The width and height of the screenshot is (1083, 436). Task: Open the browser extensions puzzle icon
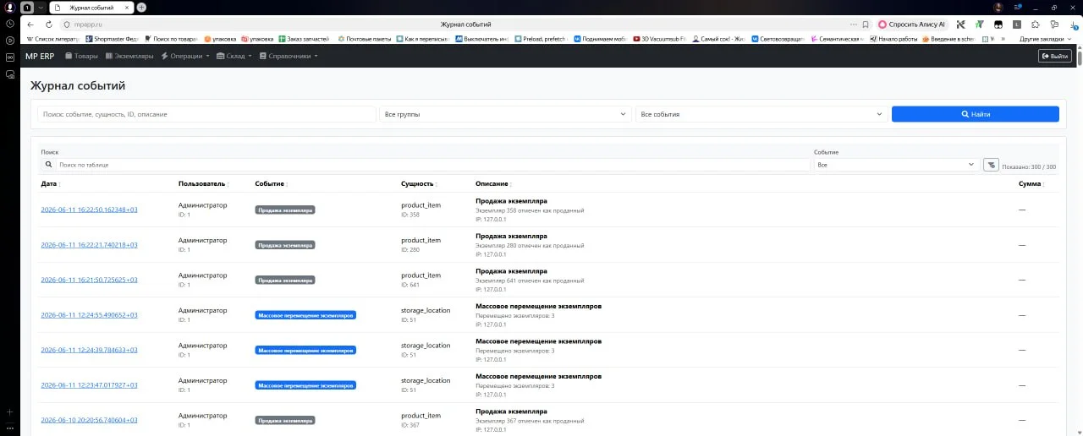1036,25
